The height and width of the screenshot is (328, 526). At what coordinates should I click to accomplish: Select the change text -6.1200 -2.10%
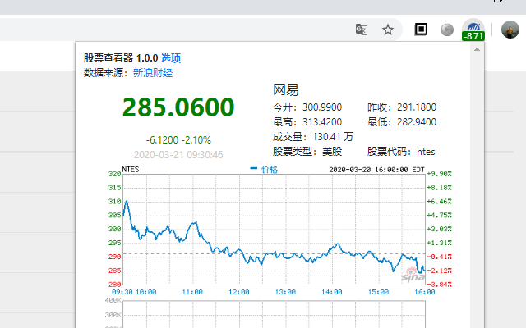(x=178, y=140)
